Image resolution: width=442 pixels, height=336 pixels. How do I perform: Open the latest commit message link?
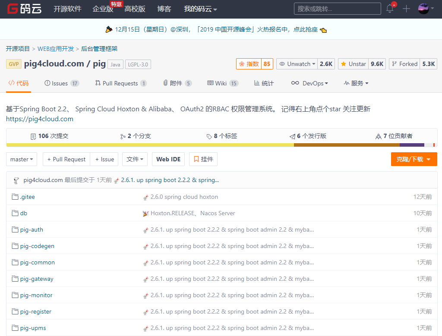[x=170, y=180]
